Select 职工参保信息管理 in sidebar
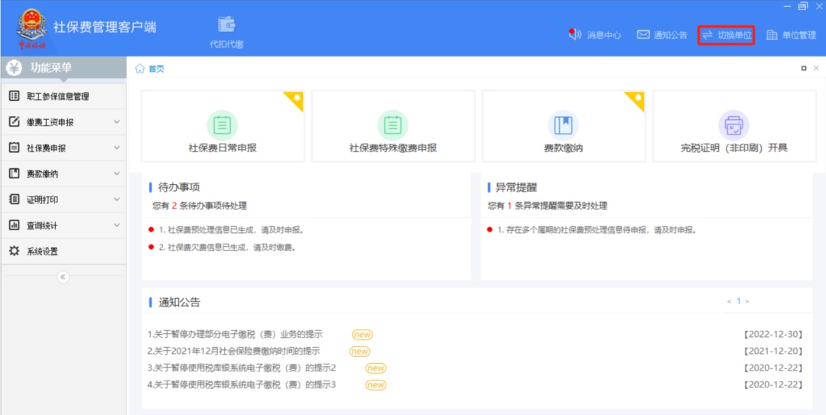The width and height of the screenshot is (826, 415). click(x=57, y=96)
